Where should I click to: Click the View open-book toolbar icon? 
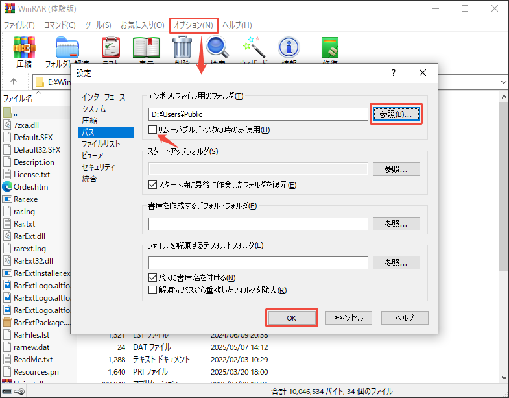pos(147,48)
